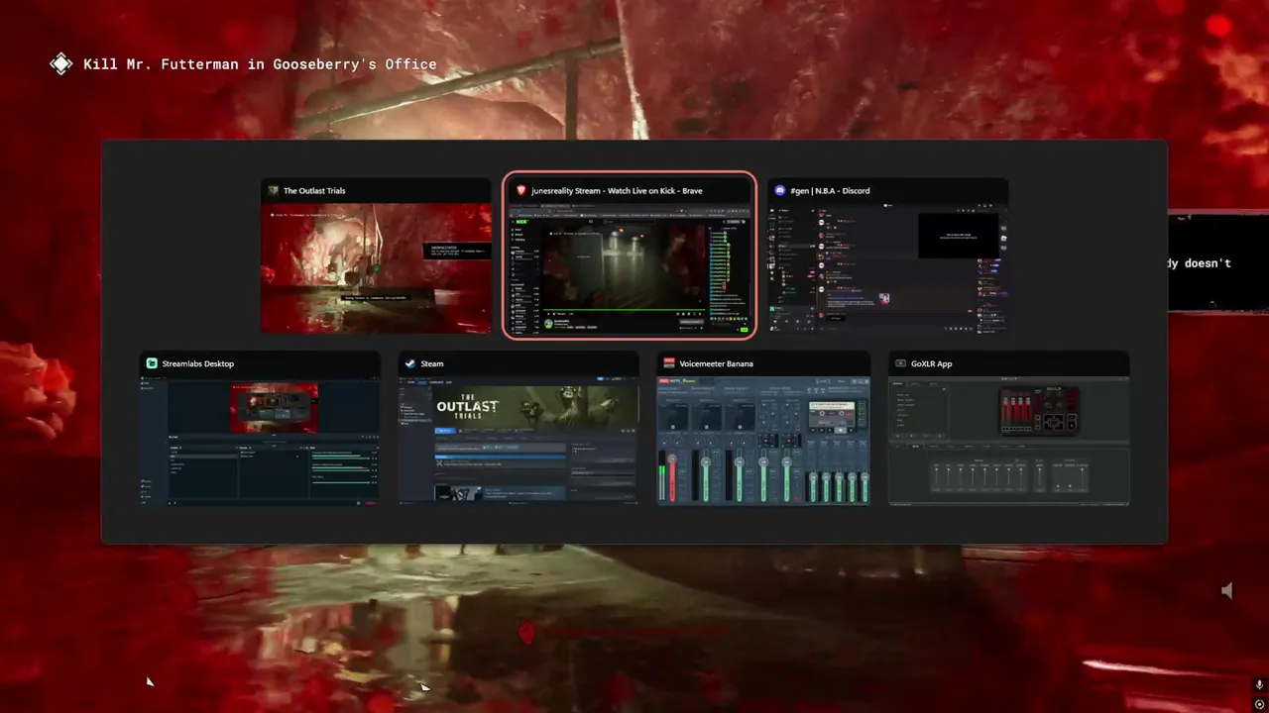Click the Discord icon in task switcher
The width and height of the screenshot is (1269, 713).
(x=780, y=190)
